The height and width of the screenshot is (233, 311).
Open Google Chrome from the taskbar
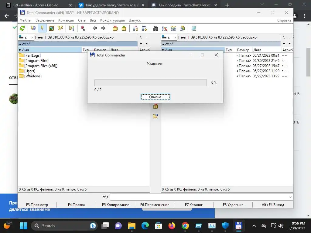tap(185, 226)
